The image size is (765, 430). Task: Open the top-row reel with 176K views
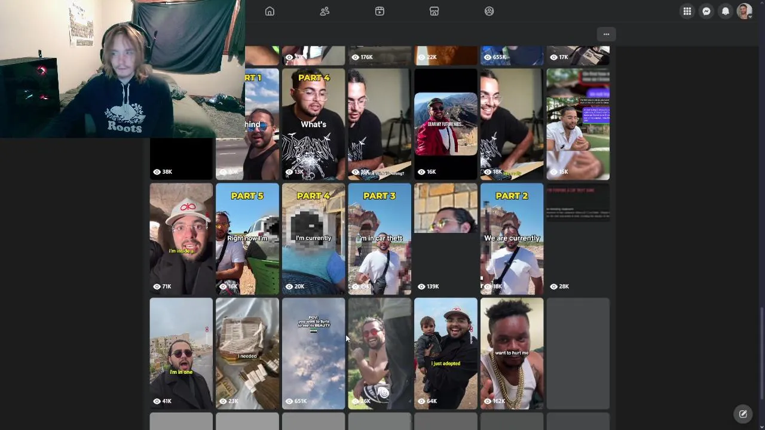(x=380, y=56)
